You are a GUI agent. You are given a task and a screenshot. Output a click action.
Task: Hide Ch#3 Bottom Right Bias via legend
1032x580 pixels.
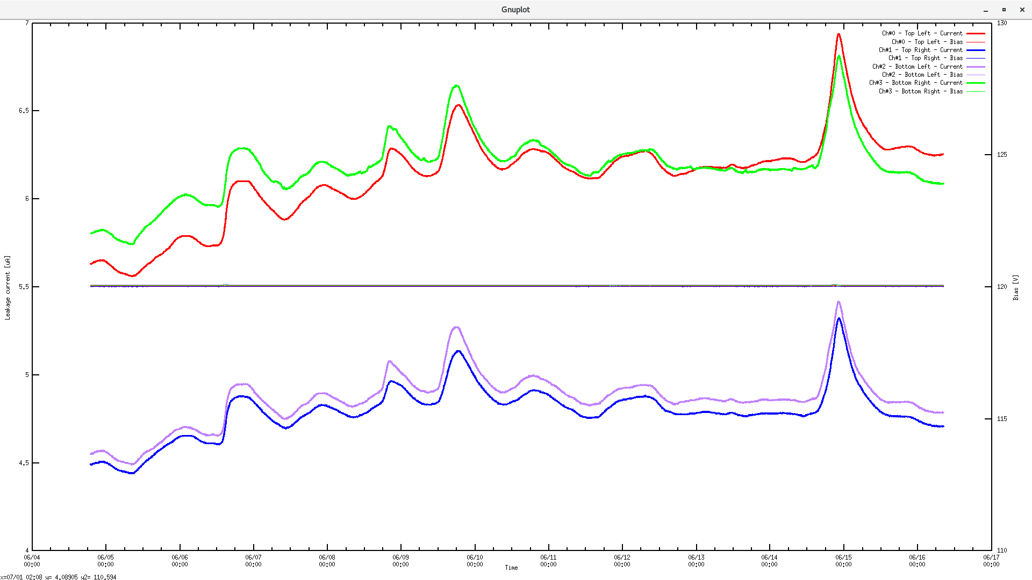point(920,91)
